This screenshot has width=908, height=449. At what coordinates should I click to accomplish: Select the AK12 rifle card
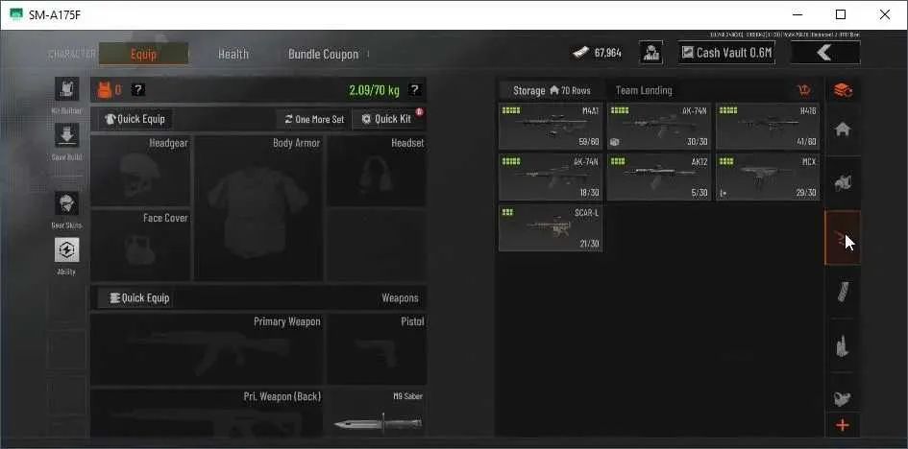tap(659, 177)
